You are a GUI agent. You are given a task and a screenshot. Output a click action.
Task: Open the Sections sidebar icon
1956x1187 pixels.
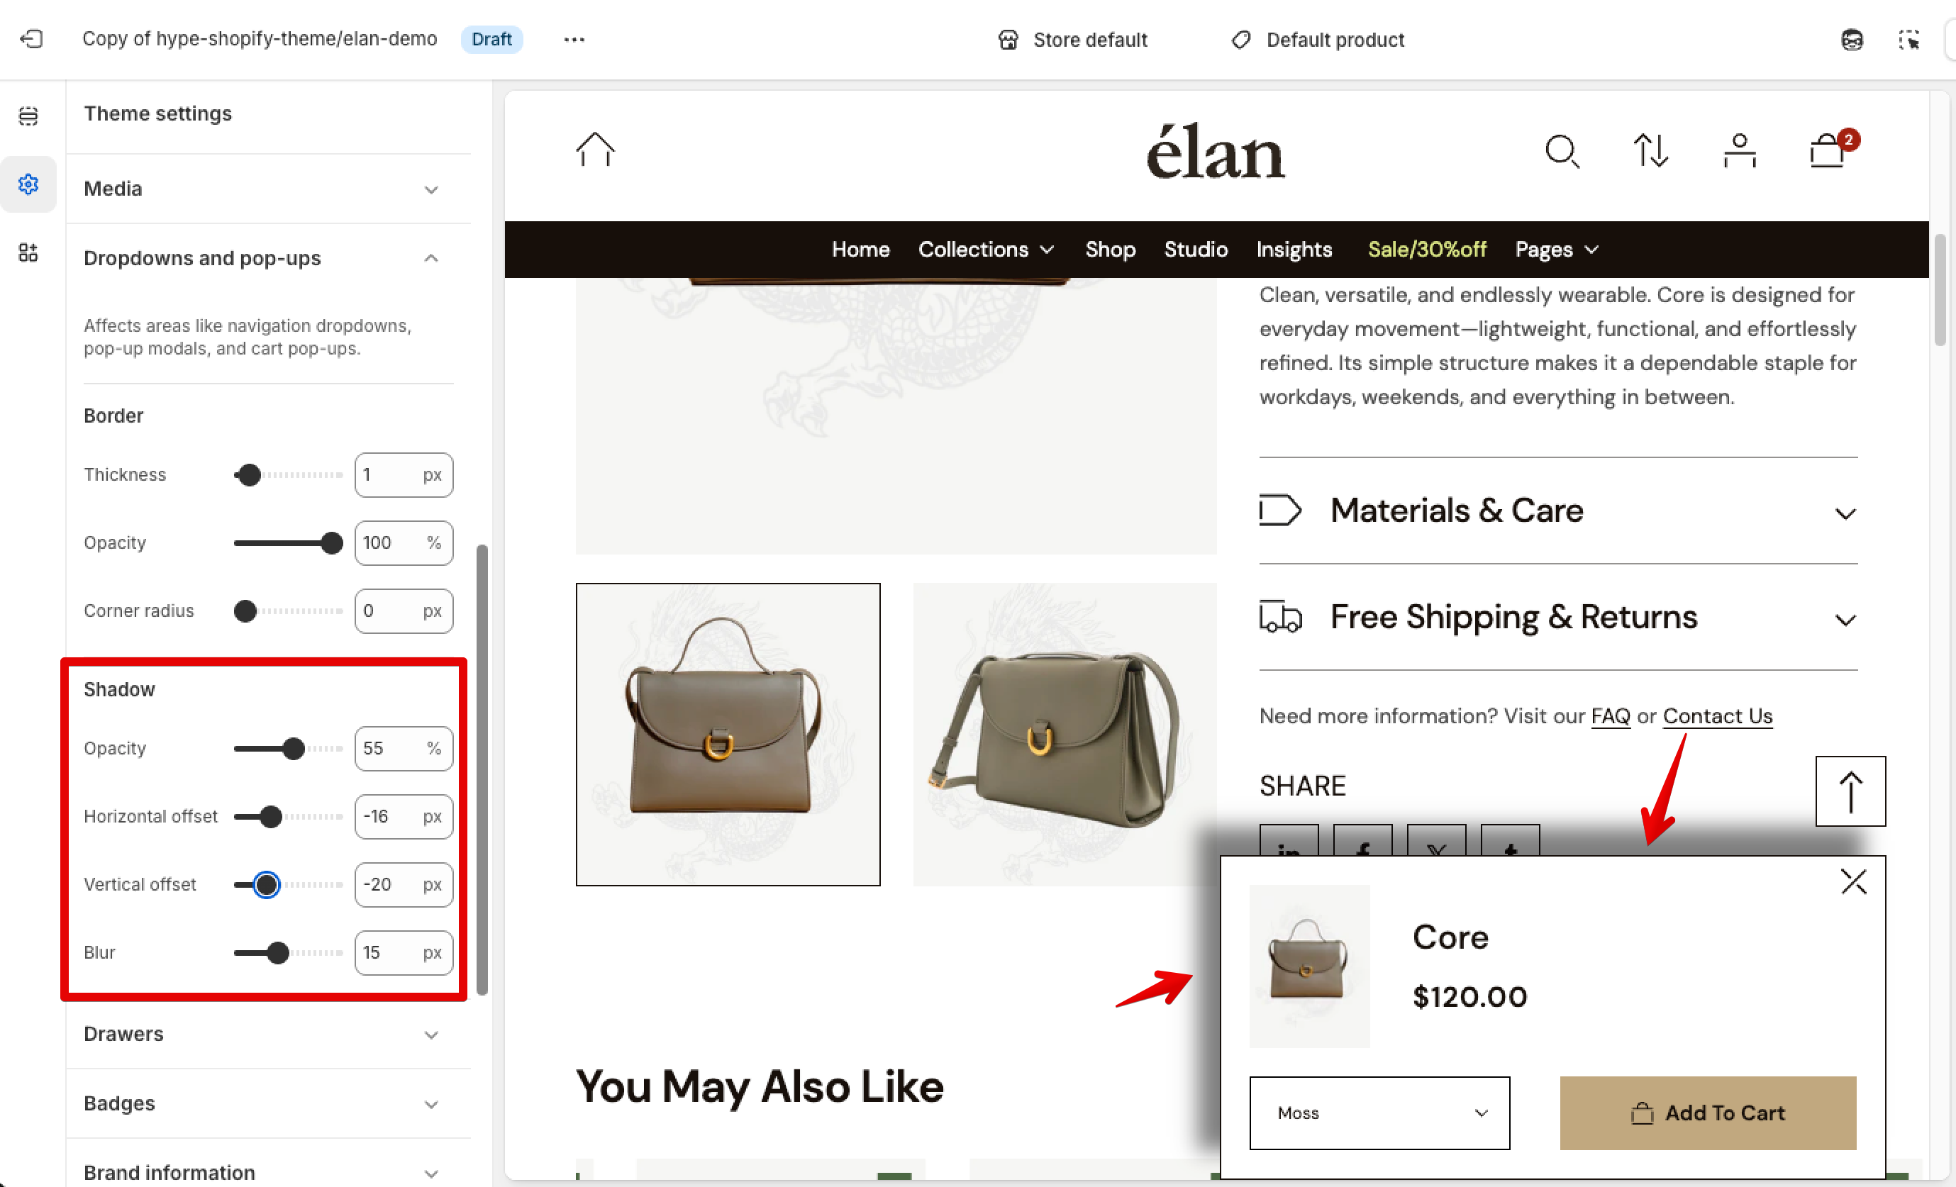coord(28,116)
